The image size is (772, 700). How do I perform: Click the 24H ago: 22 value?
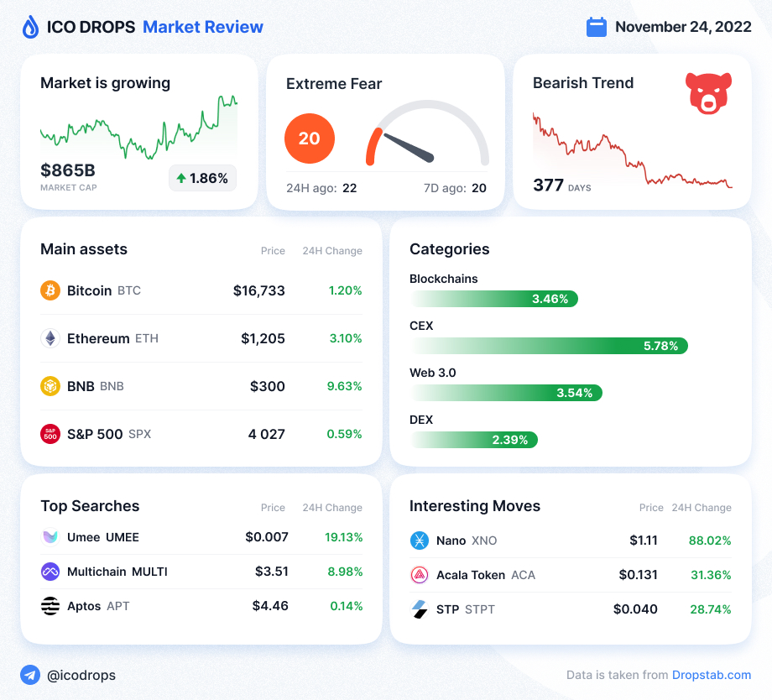coord(321,188)
